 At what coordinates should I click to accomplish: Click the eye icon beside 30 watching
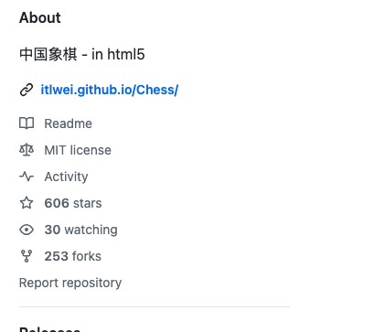coord(27,230)
